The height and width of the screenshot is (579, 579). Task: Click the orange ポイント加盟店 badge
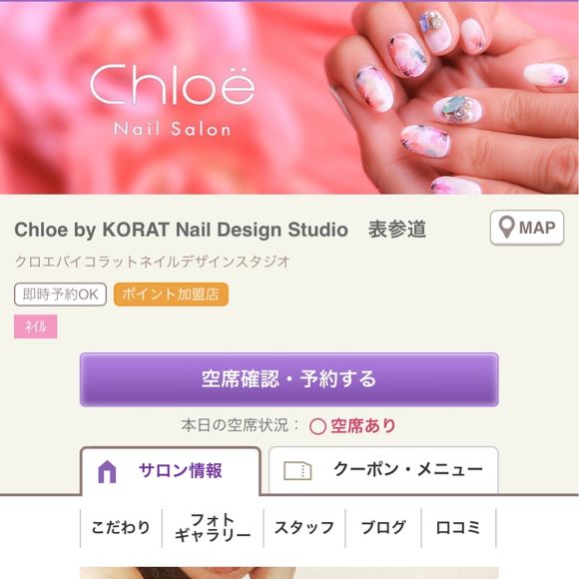(171, 294)
